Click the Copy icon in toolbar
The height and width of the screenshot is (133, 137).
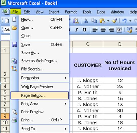coord(94,21)
